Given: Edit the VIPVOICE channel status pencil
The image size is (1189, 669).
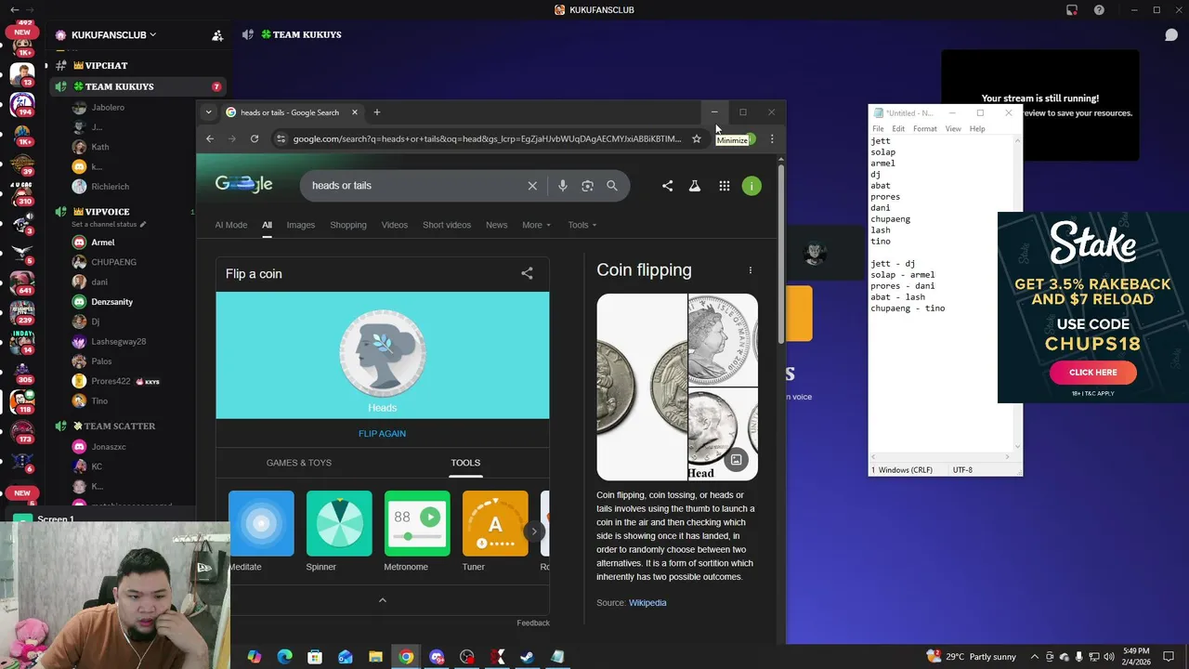Looking at the screenshot, I should [143, 225].
